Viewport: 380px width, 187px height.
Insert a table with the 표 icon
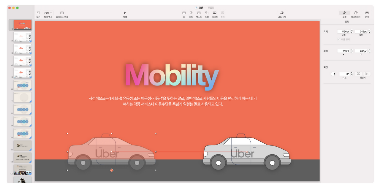tap(184, 13)
